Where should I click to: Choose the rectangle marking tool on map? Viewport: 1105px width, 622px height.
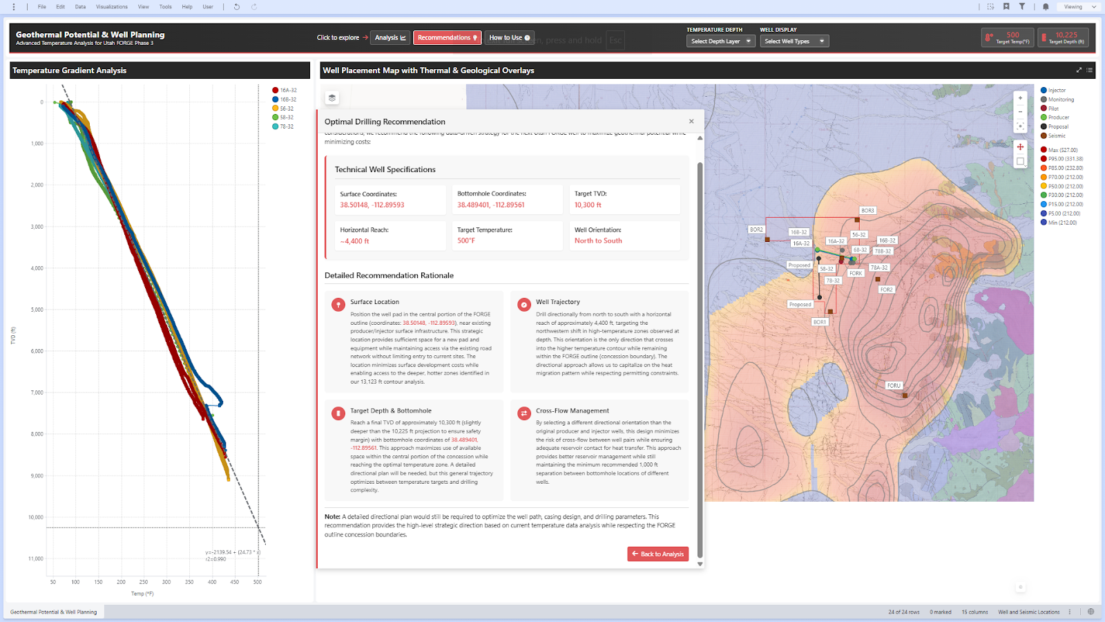tap(1020, 161)
